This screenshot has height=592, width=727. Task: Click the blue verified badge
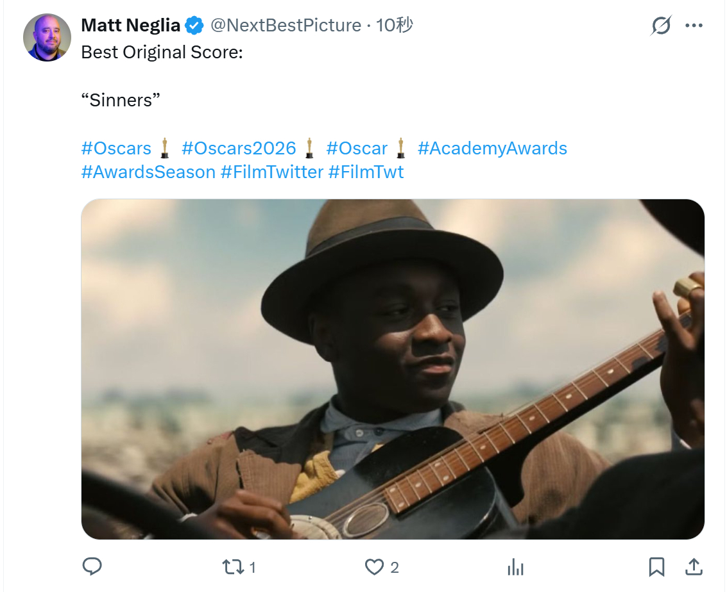[x=194, y=26]
